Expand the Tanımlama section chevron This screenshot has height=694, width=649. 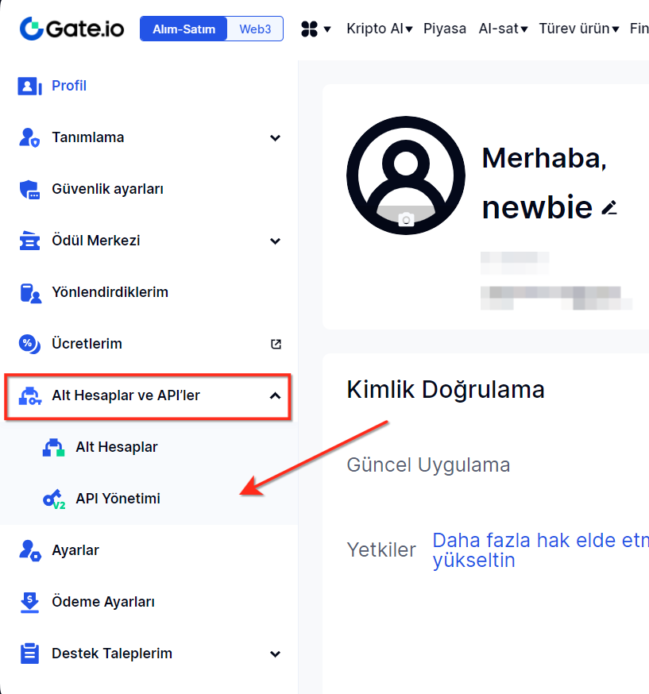tap(275, 138)
